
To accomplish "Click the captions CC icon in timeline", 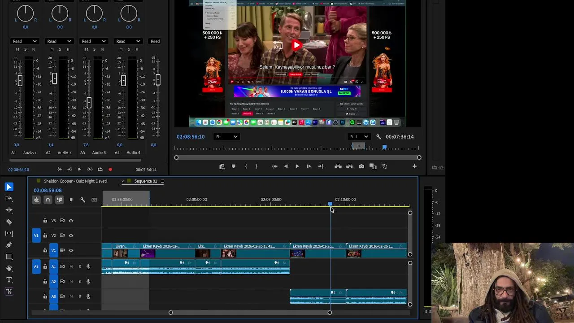I will (94, 200).
